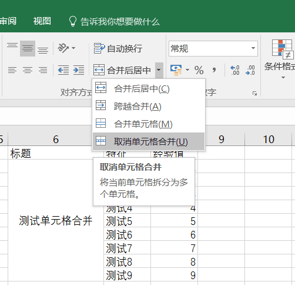295x285 pixels.
Task: Select the value cell next to 测试7
Action: [174, 248]
